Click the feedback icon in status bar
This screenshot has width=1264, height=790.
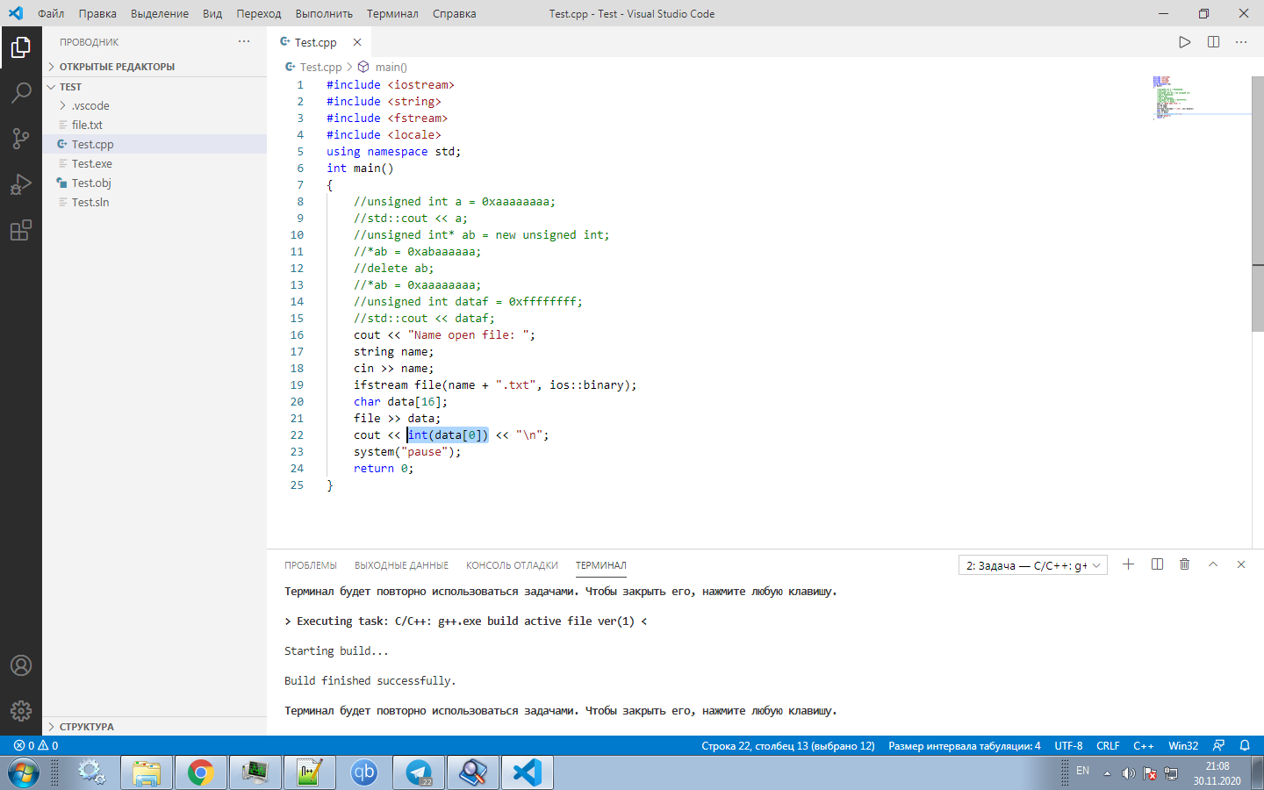pyautogui.click(x=1218, y=745)
